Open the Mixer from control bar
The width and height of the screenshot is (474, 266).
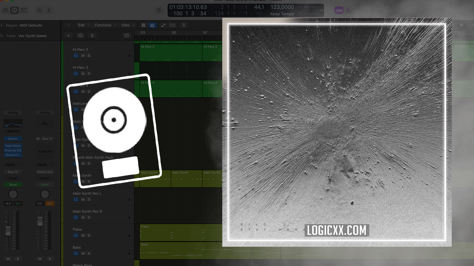pos(40,10)
